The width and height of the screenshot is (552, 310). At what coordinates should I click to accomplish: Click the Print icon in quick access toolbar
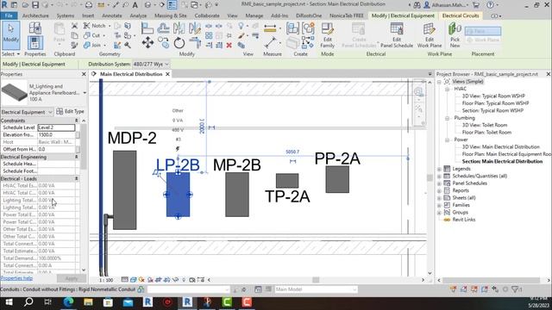89,5
